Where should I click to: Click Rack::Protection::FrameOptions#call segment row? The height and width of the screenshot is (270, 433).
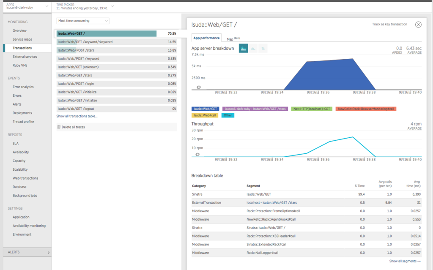[307, 211]
